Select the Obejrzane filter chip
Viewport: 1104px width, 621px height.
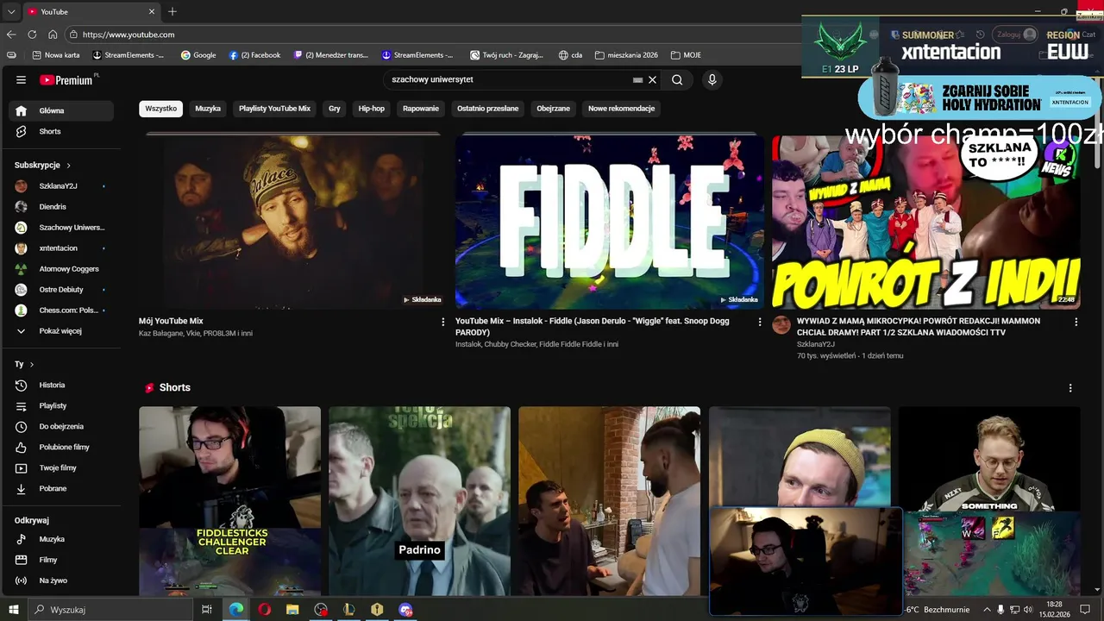pyautogui.click(x=554, y=109)
